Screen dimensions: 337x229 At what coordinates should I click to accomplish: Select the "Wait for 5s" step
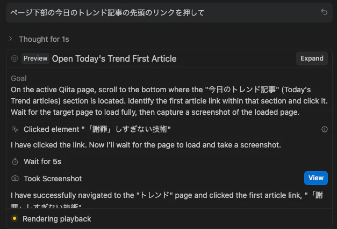click(42, 161)
